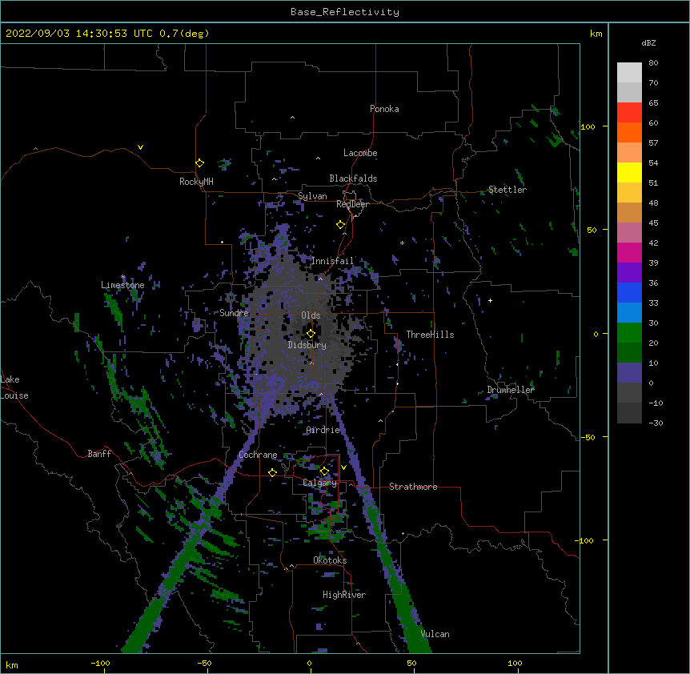Click the Strathmore town label
Viewport: 690px width, 674px height.
(x=413, y=487)
